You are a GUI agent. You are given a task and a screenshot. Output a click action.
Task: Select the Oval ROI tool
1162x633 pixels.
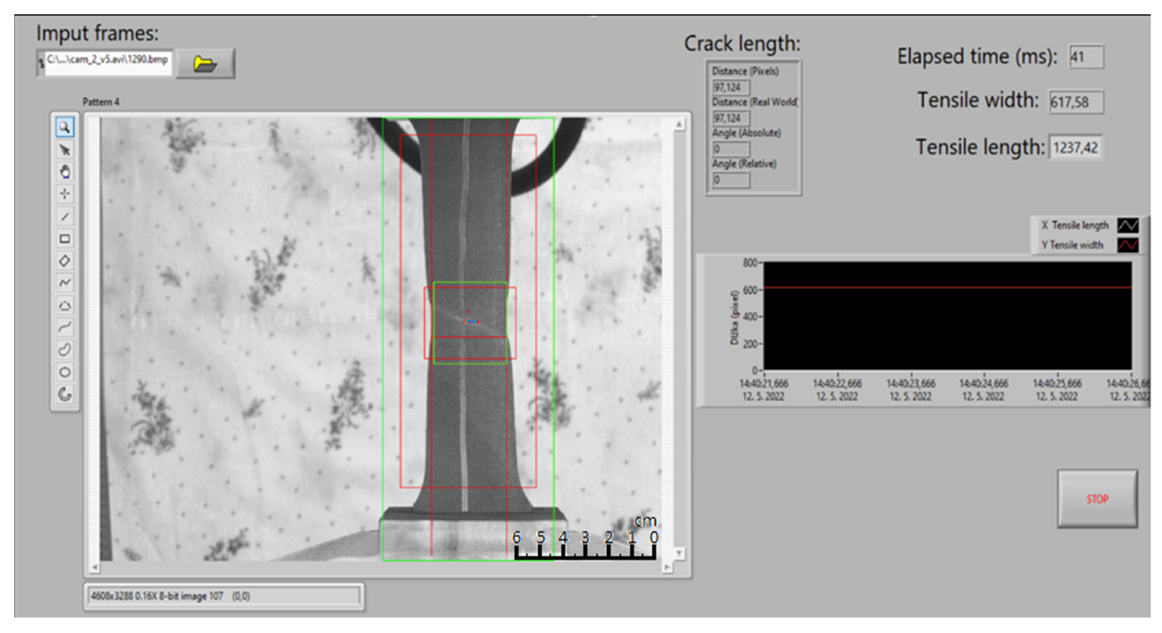(x=65, y=372)
